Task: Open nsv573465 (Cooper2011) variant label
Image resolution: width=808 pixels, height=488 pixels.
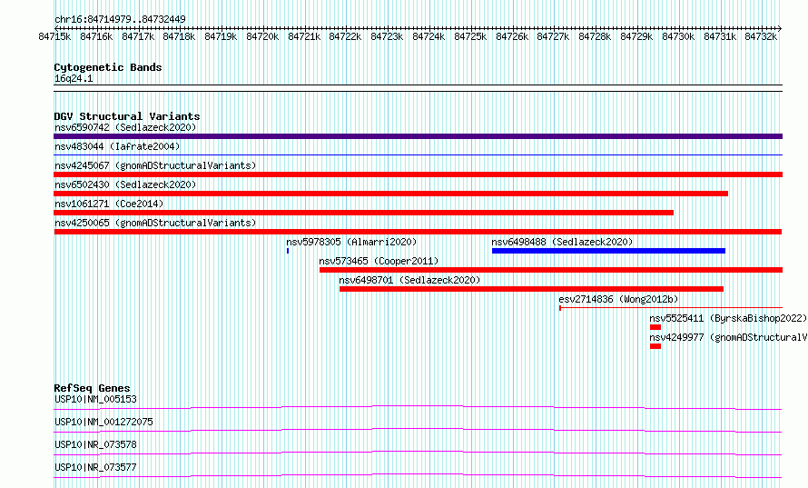Action: [379, 261]
